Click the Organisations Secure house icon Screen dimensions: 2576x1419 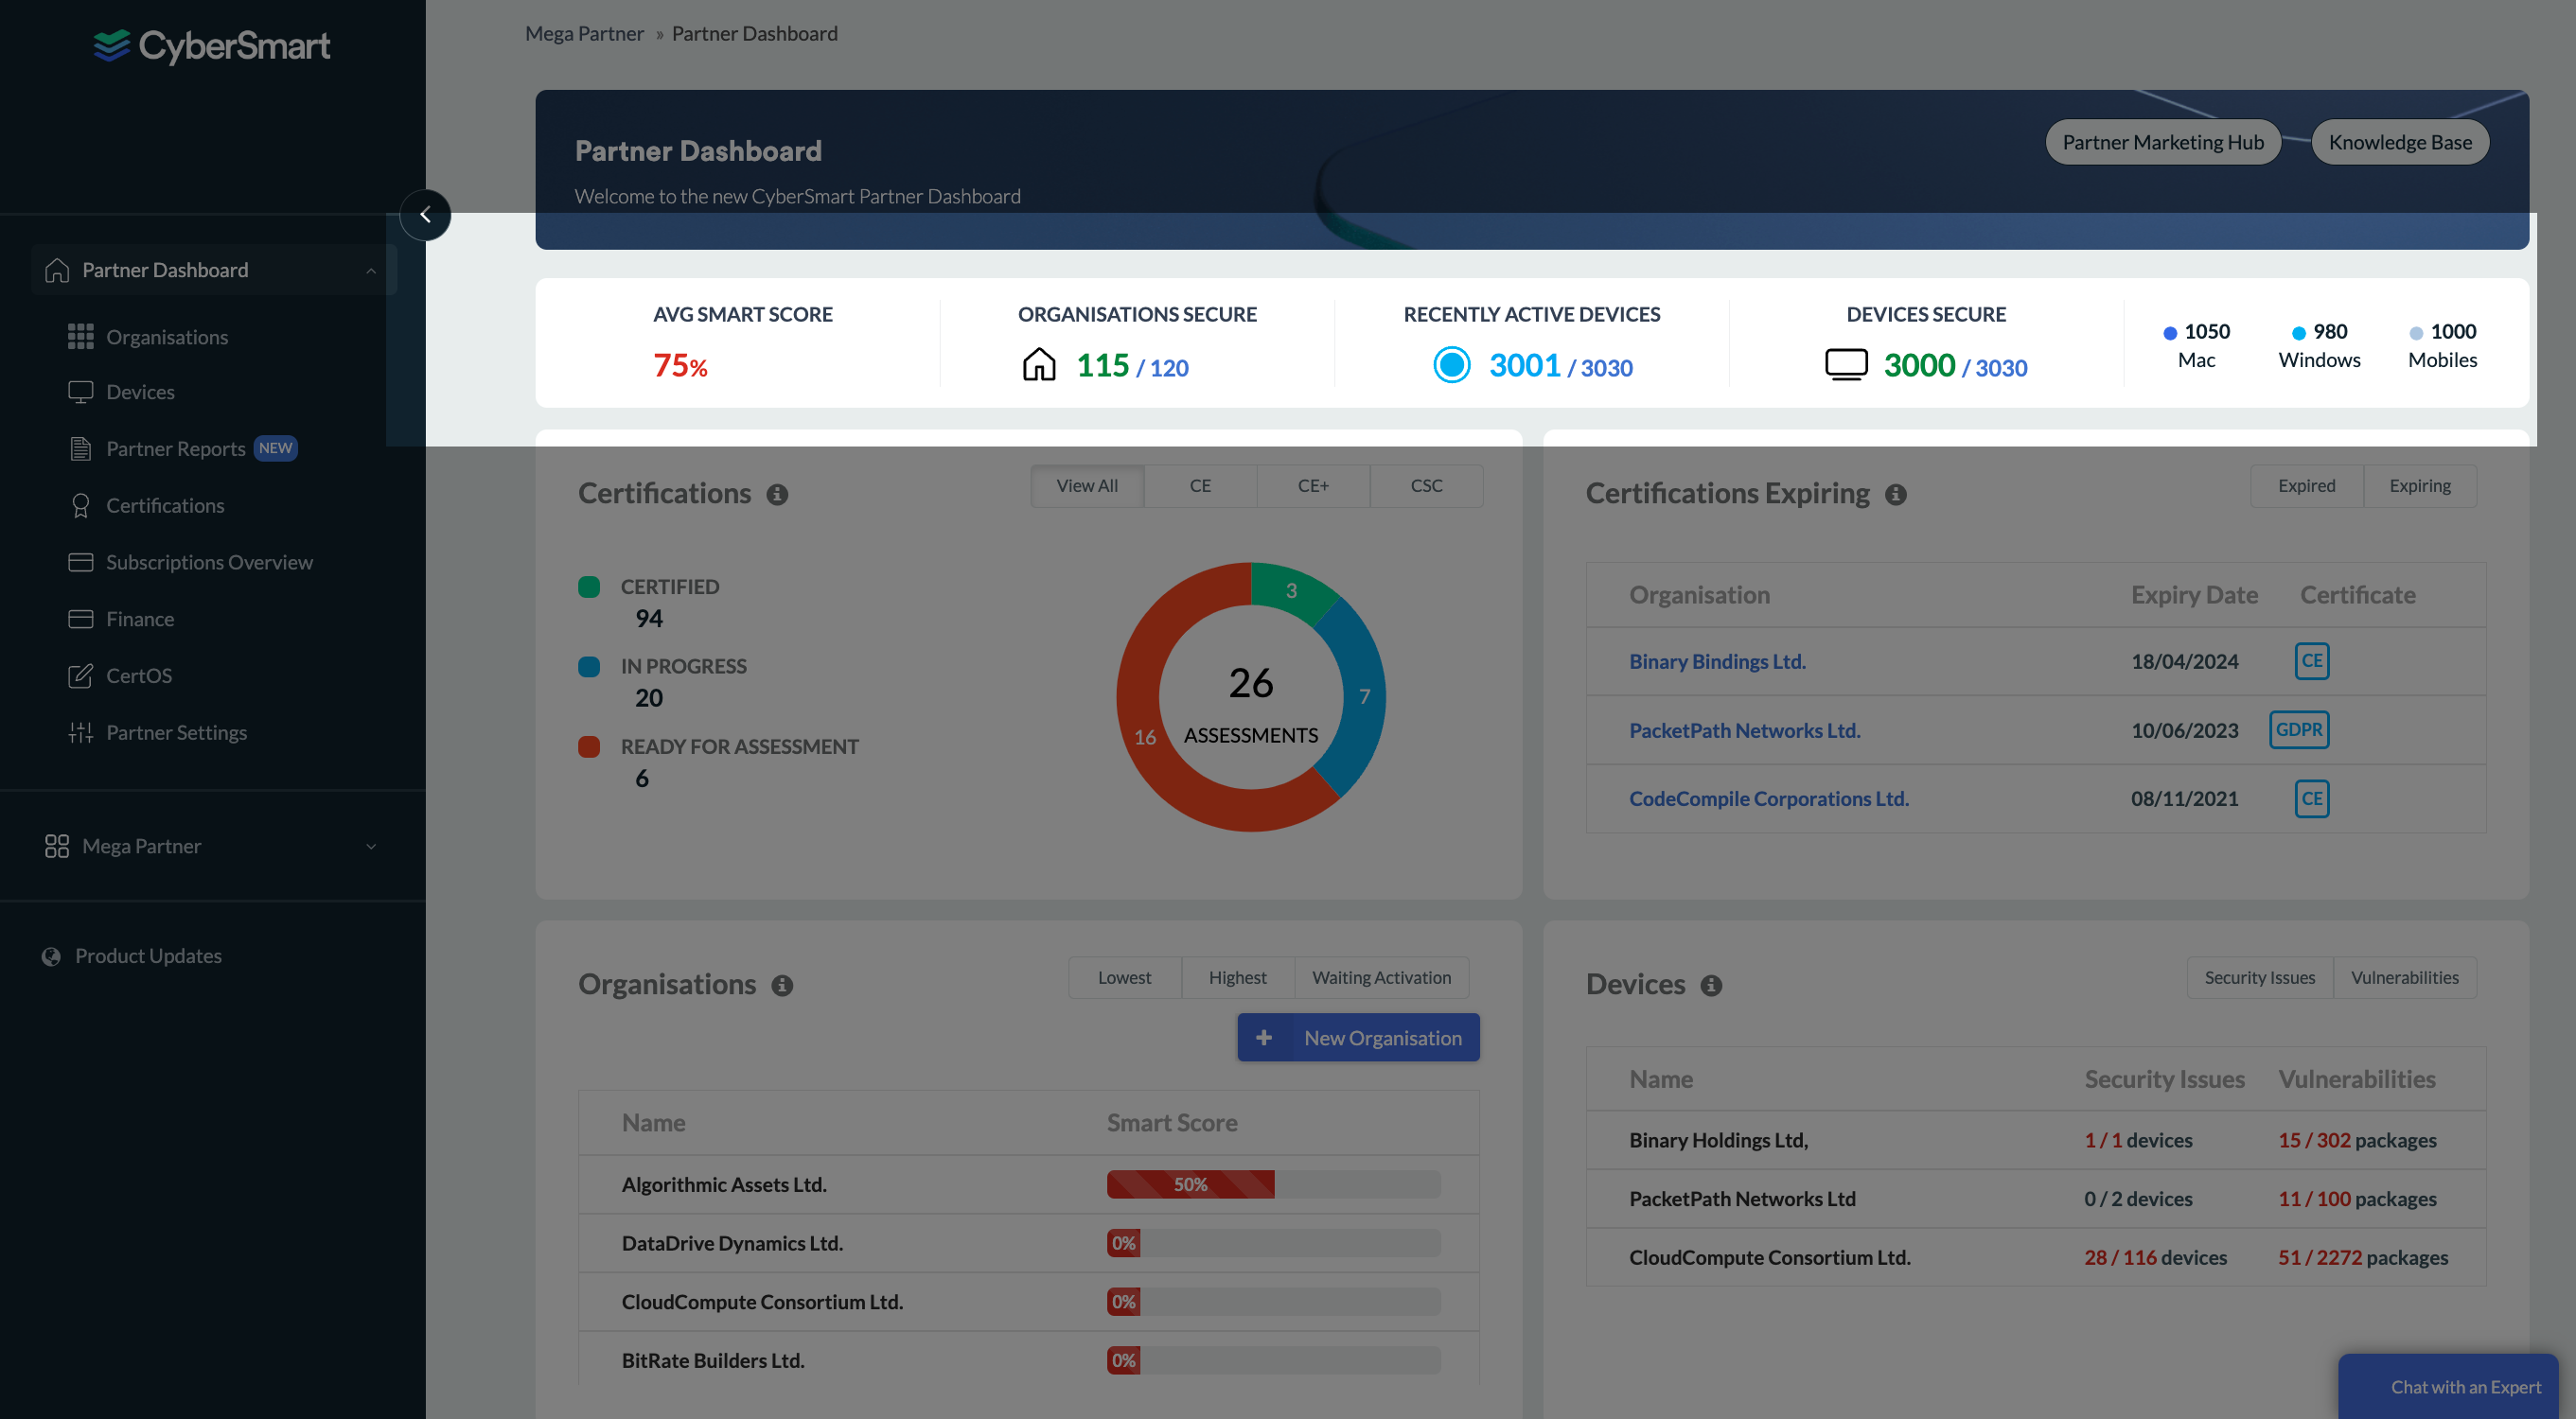click(x=1039, y=365)
